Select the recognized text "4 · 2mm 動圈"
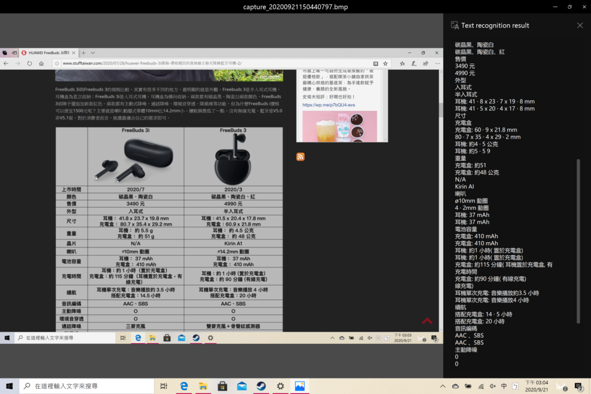The height and width of the screenshot is (394, 591). point(472,208)
